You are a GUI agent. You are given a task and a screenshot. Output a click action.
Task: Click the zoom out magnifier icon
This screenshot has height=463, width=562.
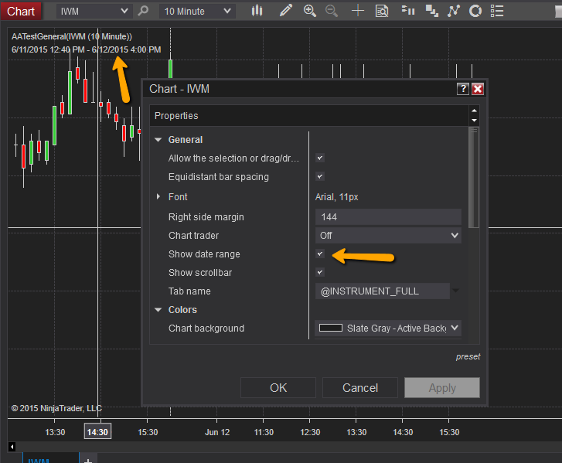[x=332, y=11]
